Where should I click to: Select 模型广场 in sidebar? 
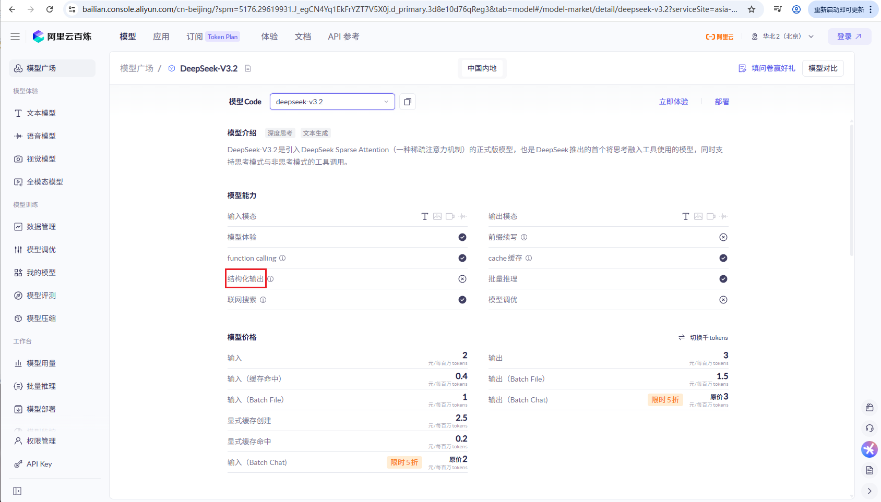pos(52,68)
